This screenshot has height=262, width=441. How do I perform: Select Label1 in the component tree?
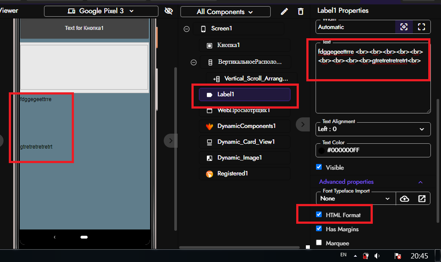pyautogui.click(x=244, y=95)
